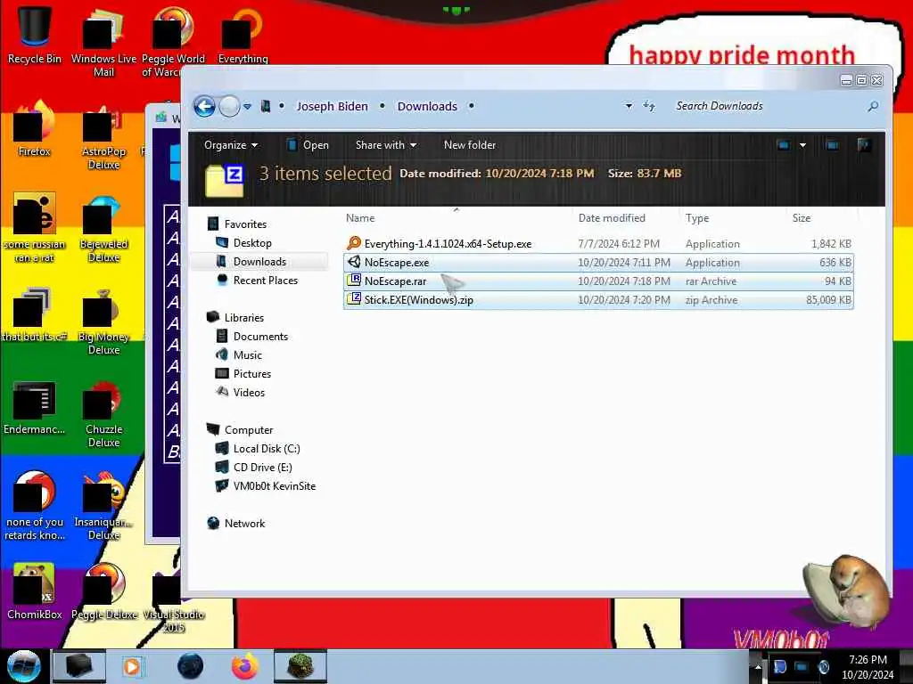913x684 pixels.
Task: Click Computer in the navigation pane
Action: (249, 430)
